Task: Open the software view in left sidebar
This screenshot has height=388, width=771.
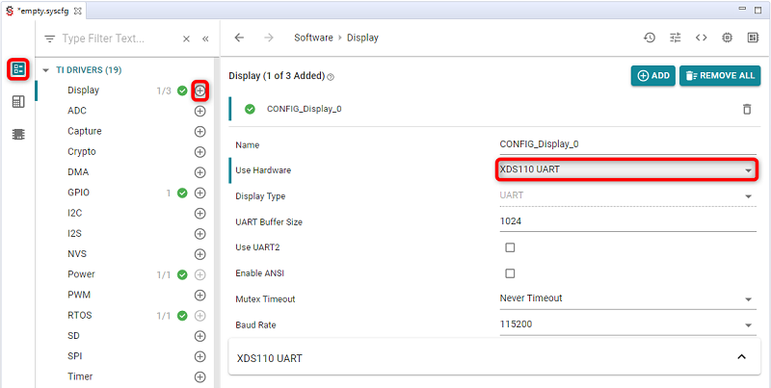Action: click(18, 69)
